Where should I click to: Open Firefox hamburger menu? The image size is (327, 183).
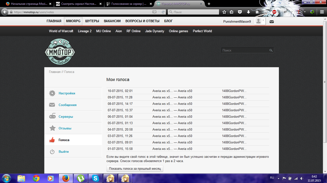pyautogui.click(x=321, y=12)
